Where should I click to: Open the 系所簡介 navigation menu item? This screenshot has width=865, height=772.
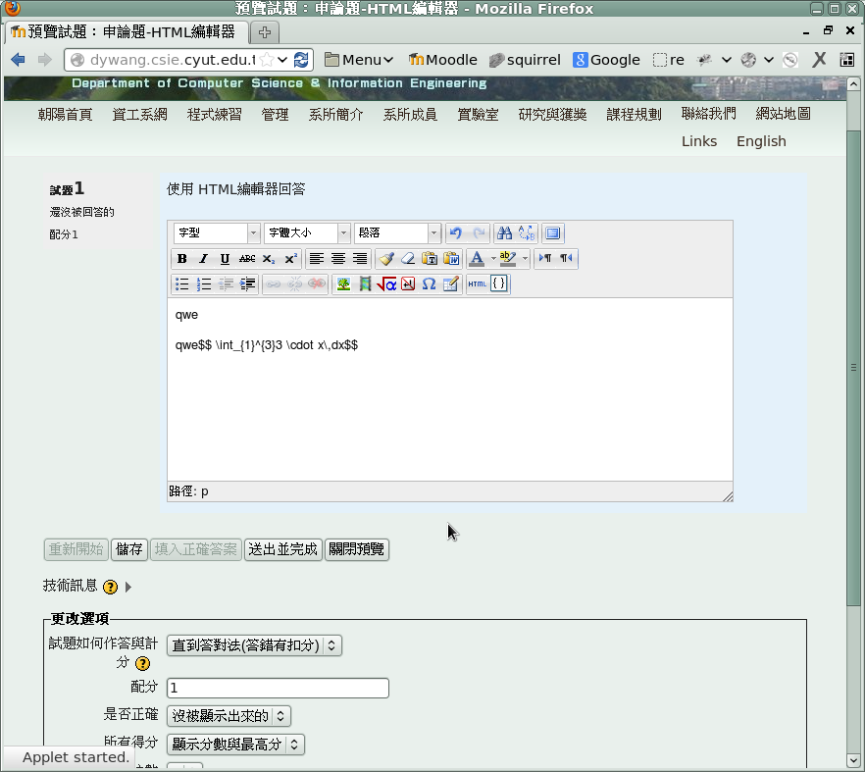335,114
